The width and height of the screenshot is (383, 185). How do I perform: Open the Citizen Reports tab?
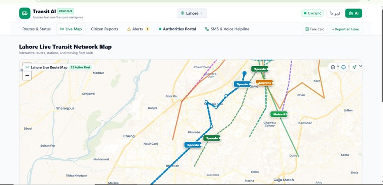click(105, 29)
